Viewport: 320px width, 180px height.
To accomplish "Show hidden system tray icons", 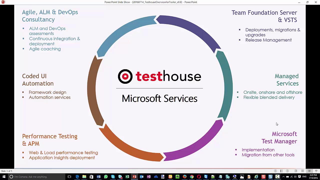I will point(283,177).
